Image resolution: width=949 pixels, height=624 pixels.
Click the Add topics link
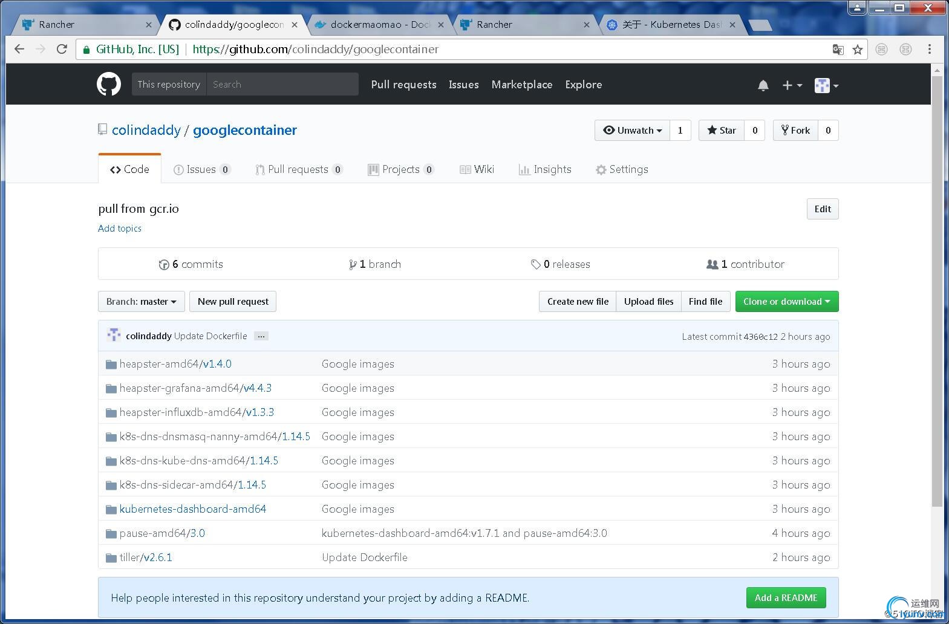pos(120,229)
